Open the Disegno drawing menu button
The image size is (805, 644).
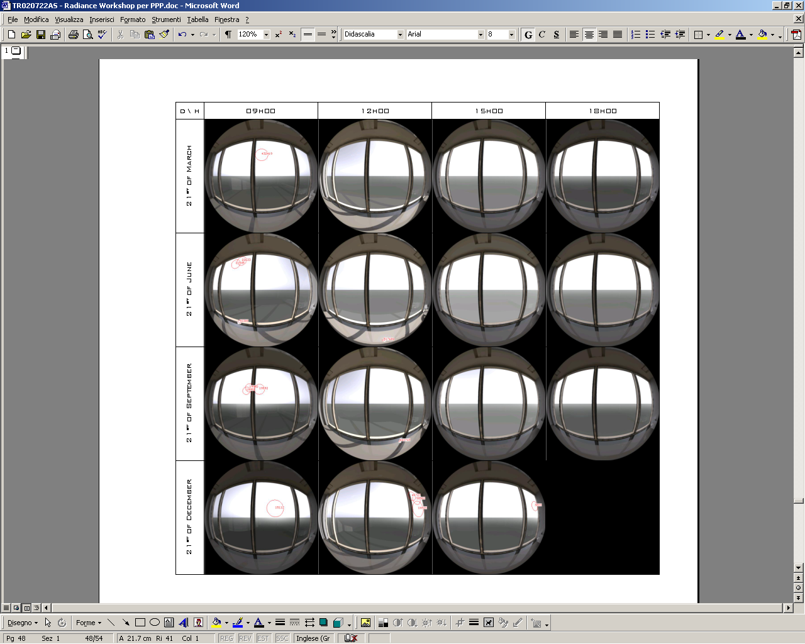[22, 623]
